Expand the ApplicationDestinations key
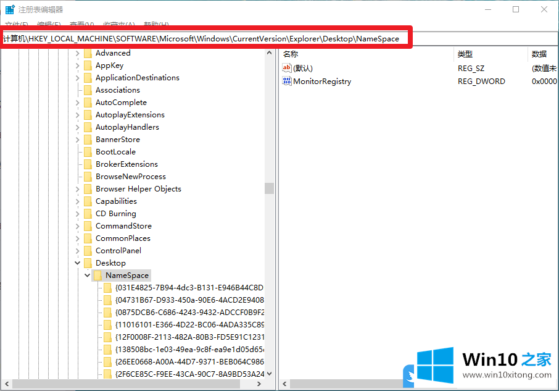 (77, 78)
